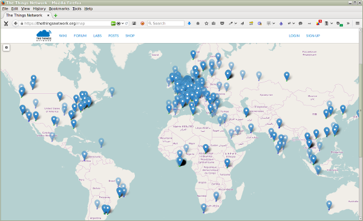Click The Things Network cloud logo
Viewport: 363px width, 221px height.
tap(44, 36)
